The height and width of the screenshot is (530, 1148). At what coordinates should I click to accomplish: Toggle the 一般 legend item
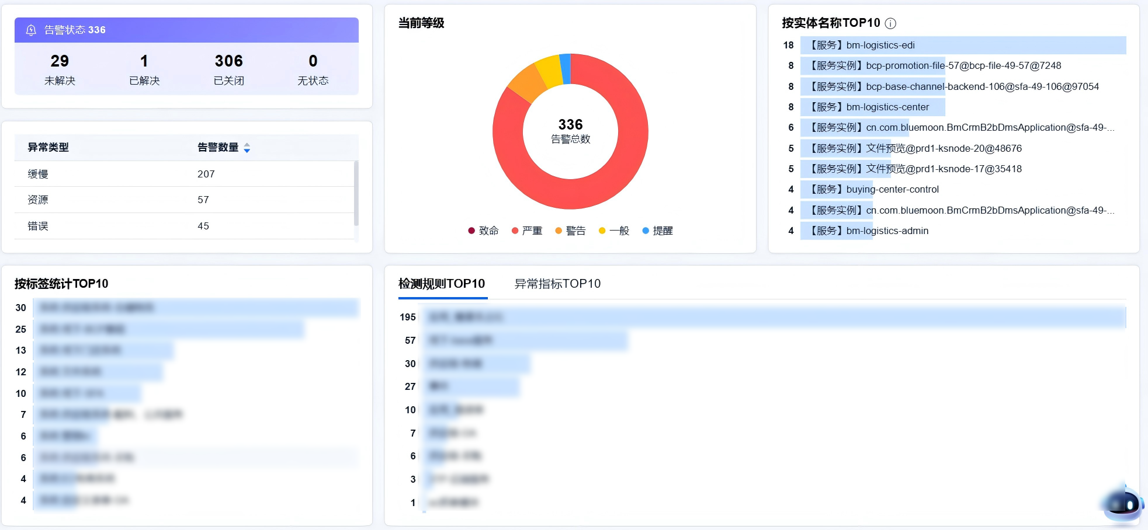click(x=614, y=231)
